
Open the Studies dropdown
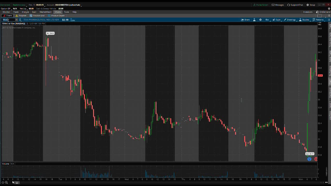(x=304, y=20)
